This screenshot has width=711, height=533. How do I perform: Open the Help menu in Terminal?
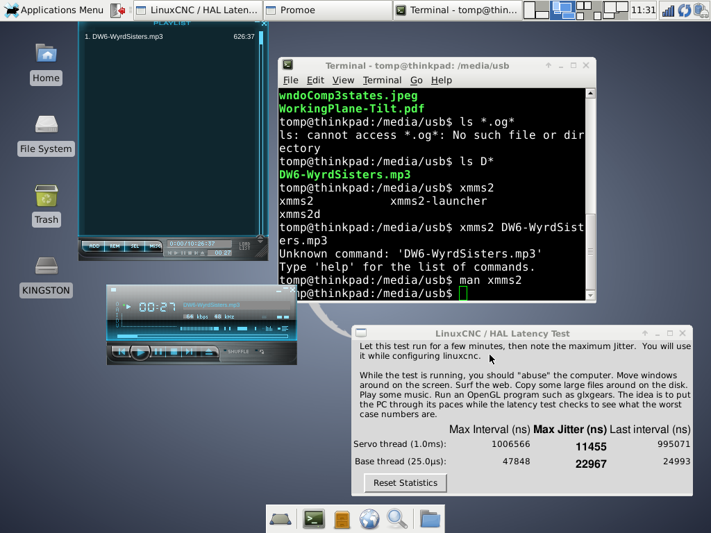coord(441,80)
